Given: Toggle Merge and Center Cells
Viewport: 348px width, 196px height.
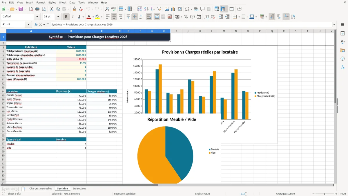Looking at the screenshot, I should [x=157, y=17].
